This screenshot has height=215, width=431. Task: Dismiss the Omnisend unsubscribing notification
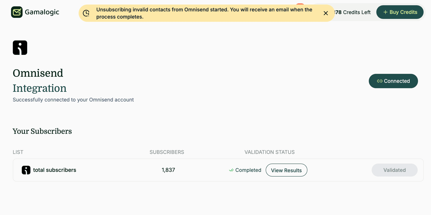[x=326, y=13]
